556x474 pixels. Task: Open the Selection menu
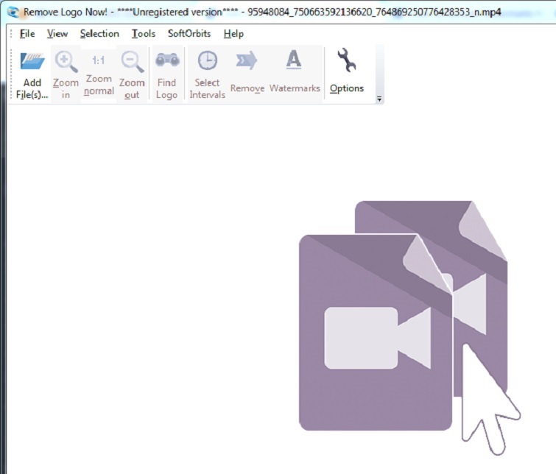99,34
